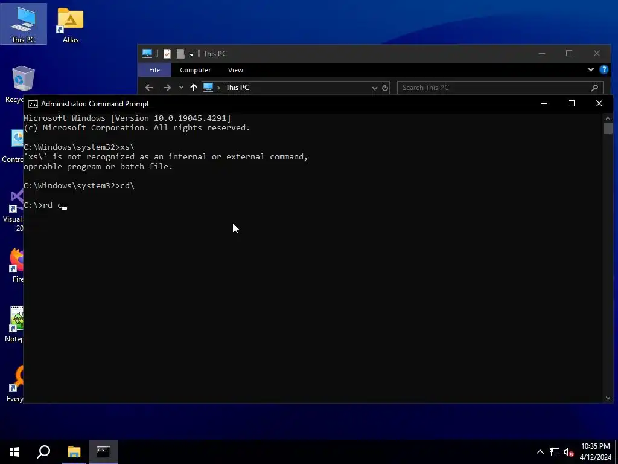Screen dimensions: 618x464
Task: Select the Firefox desktop shortcut
Action: point(17,265)
